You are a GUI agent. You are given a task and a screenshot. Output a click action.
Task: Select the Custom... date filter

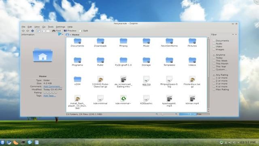click(214, 70)
